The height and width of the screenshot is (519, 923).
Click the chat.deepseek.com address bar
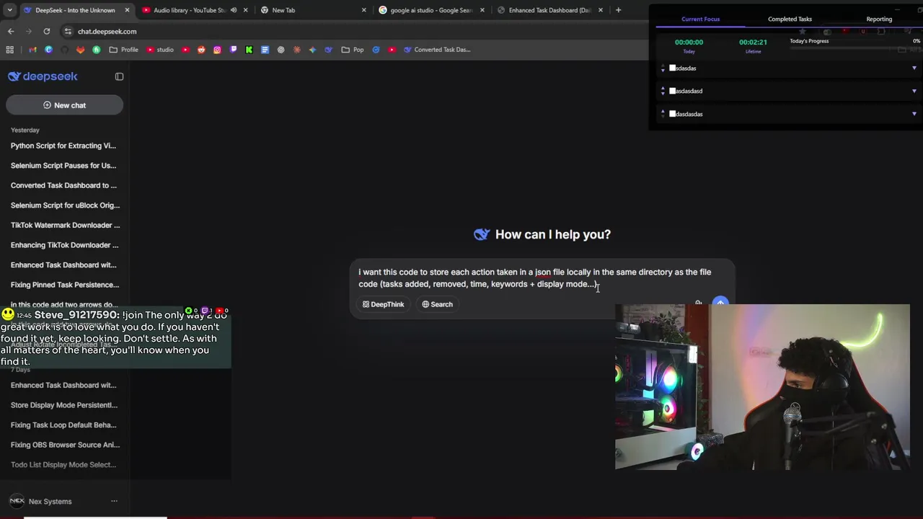click(346, 31)
